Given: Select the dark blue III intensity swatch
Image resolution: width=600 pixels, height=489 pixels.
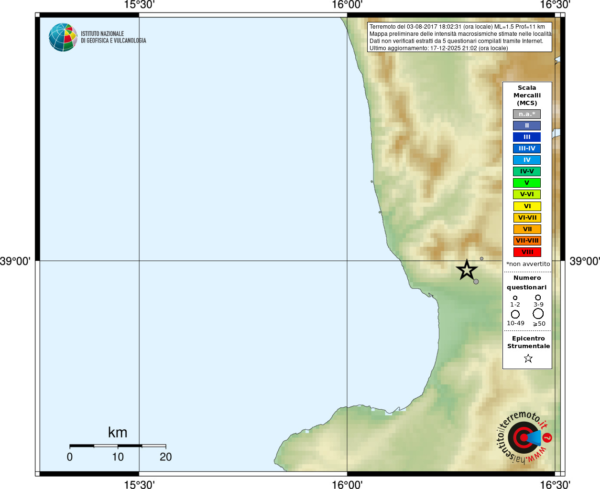Looking at the screenshot, I should (527, 137).
